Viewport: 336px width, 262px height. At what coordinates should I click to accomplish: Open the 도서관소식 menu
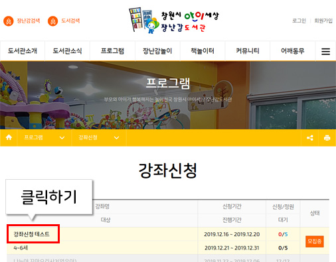pyautogui.click(x=67, y=51)
